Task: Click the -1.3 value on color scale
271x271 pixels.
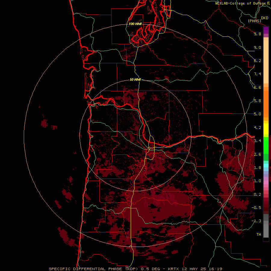Action: pyautogui.click(x=256, y=221)
